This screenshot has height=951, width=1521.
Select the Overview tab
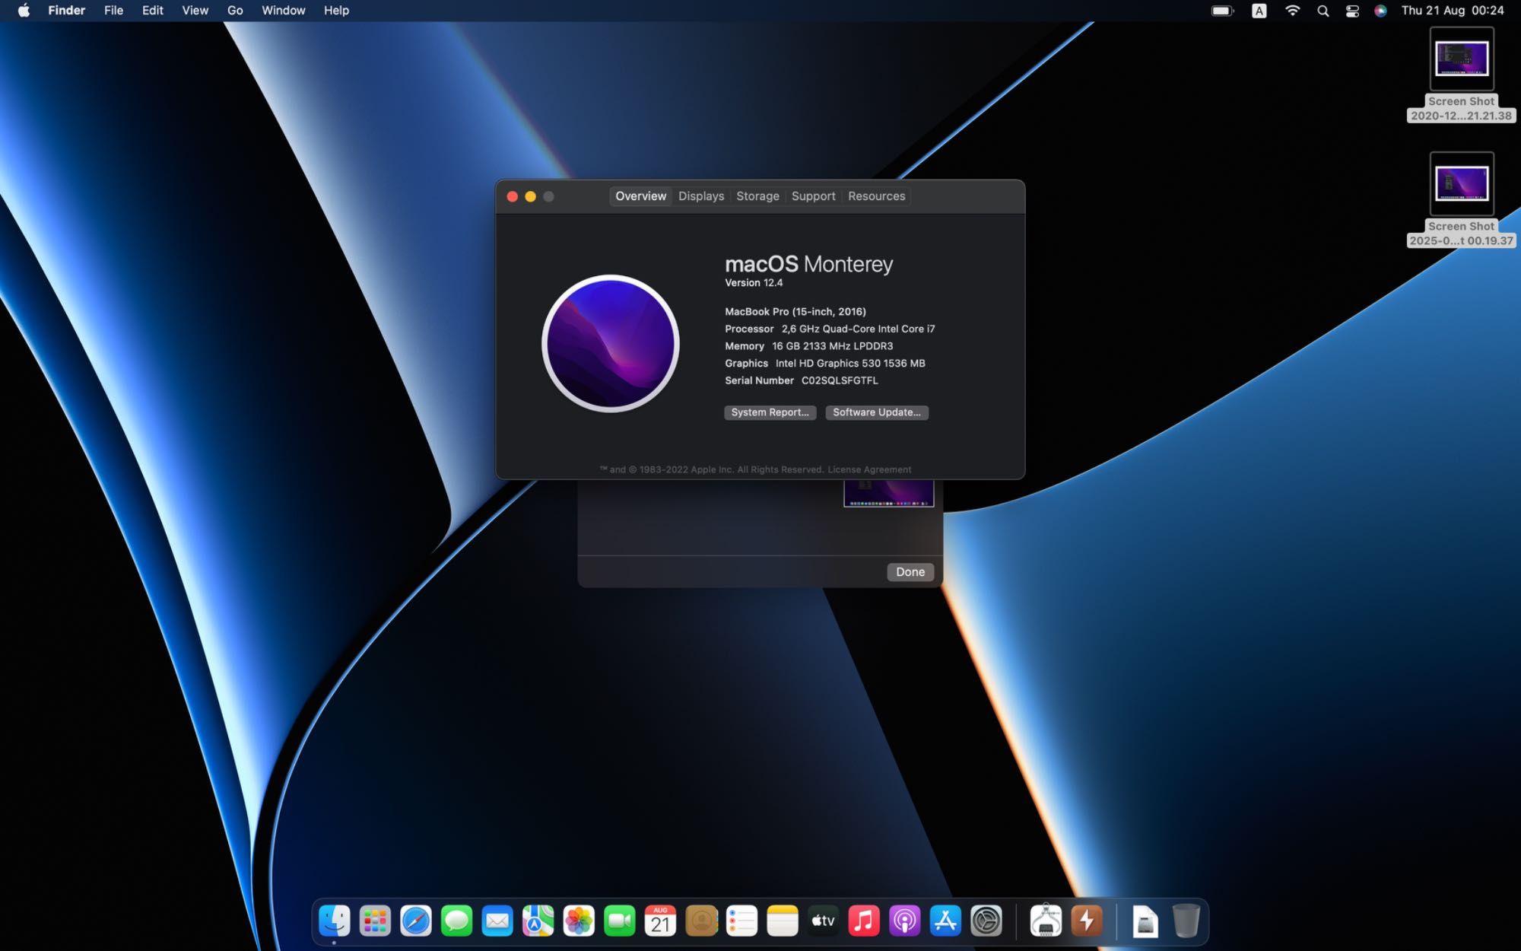[x=640, y=196]
